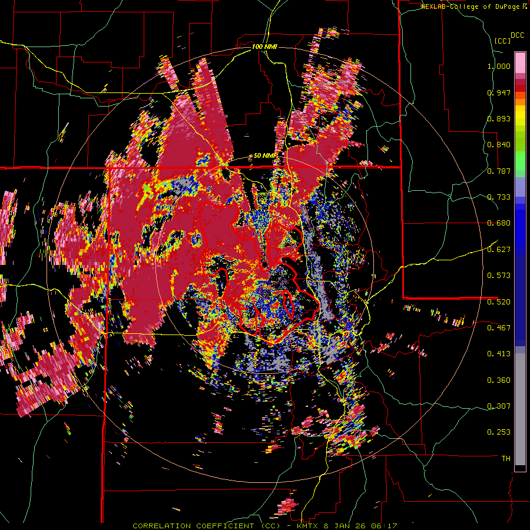This screenshot has width=530, height=530.
Task: Select the 0.627 scale value
Action: tap(499, 250)
